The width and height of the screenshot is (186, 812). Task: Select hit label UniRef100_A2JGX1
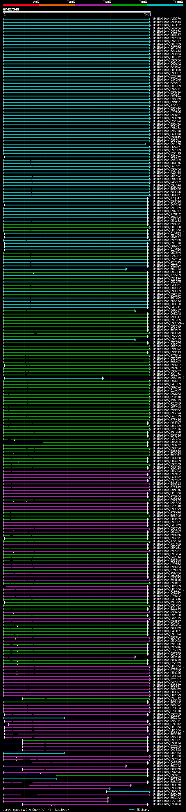pos(167,439)
